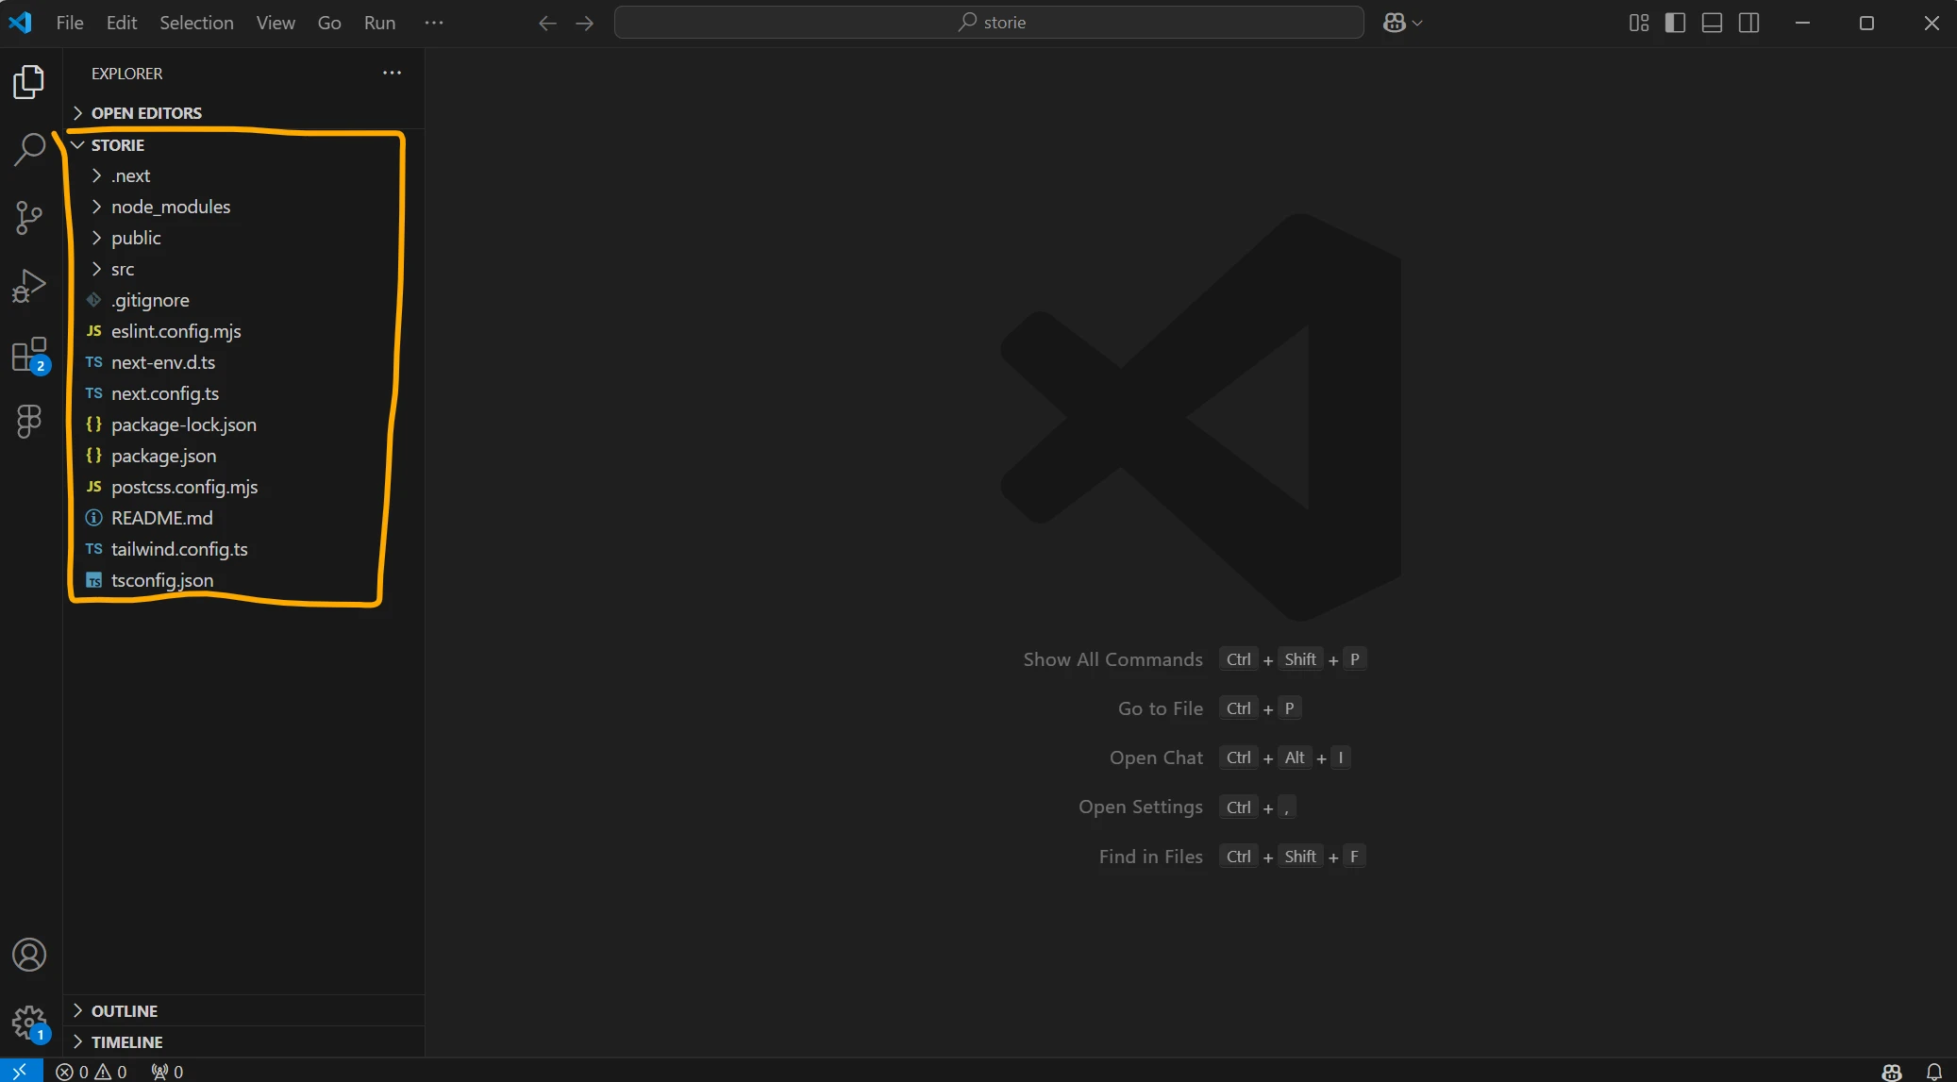Toggle the primary side bar

tap(1676, 23)
